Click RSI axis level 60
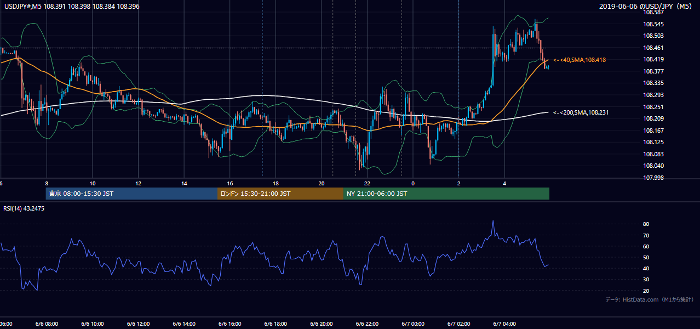This screenshot has width=700, height=329. (x=646, y=246)
